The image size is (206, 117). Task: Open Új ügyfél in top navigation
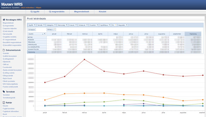(x=35, y=11)
